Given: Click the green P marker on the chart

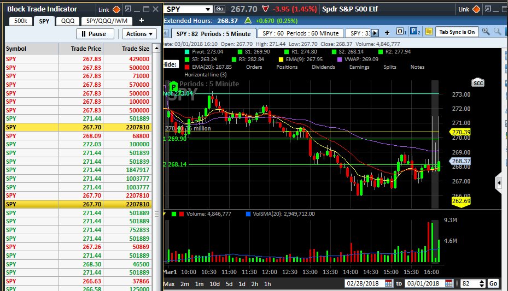Looking at the screenshot, I should pyautogui.click(x=173, y=87).
